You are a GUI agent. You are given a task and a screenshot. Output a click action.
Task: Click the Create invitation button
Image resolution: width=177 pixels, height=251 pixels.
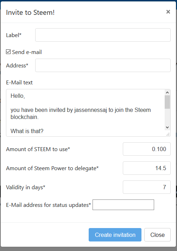pyautogui.click(x=115, y=235)
